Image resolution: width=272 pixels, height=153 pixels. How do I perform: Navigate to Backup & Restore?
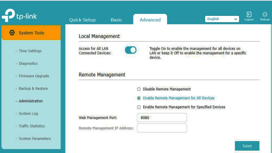click(33, 88)
